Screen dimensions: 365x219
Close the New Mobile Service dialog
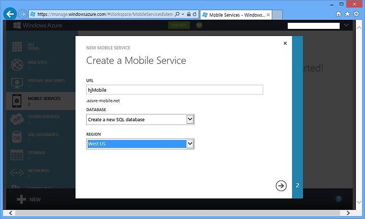pyautogui.click(x=285, y=43)
